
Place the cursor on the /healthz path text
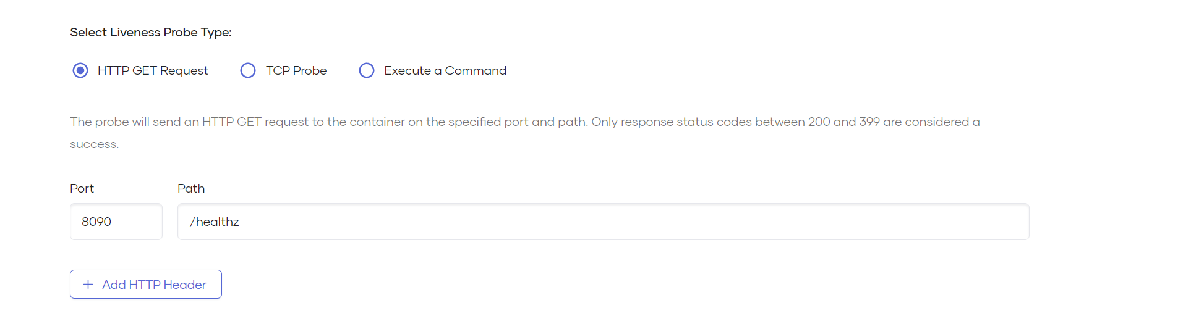coord(215,222)
